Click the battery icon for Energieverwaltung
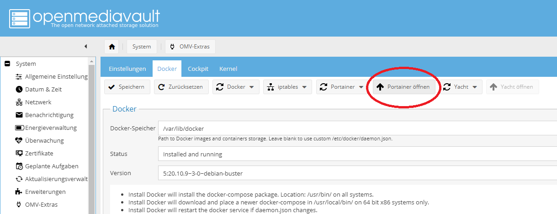The image size is (557, 214). click(x=19, y=128)
